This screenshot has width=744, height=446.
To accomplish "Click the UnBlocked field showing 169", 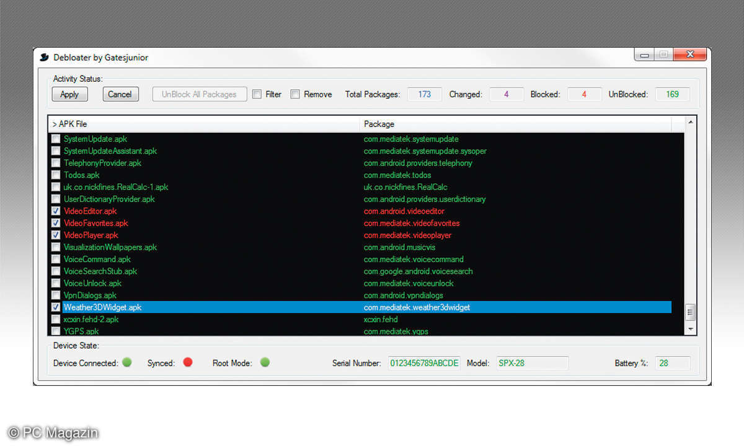I will [x=673, y=94].
